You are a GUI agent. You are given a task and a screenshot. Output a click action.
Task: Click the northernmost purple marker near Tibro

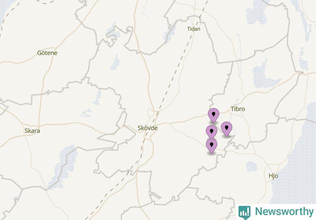[214, 115]
